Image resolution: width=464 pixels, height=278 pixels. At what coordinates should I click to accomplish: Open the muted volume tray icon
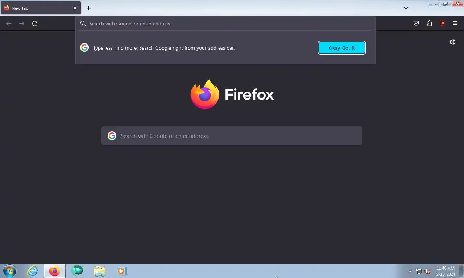[428, 271]
